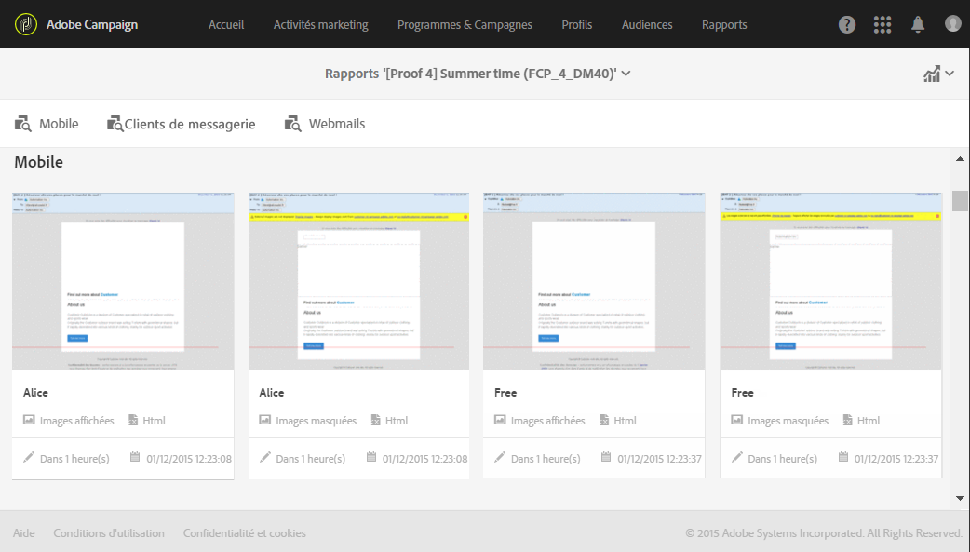Viewport: 970px width, 552px height.
Task: Open the Activités marketing menu
Action: tap(321, 25)
